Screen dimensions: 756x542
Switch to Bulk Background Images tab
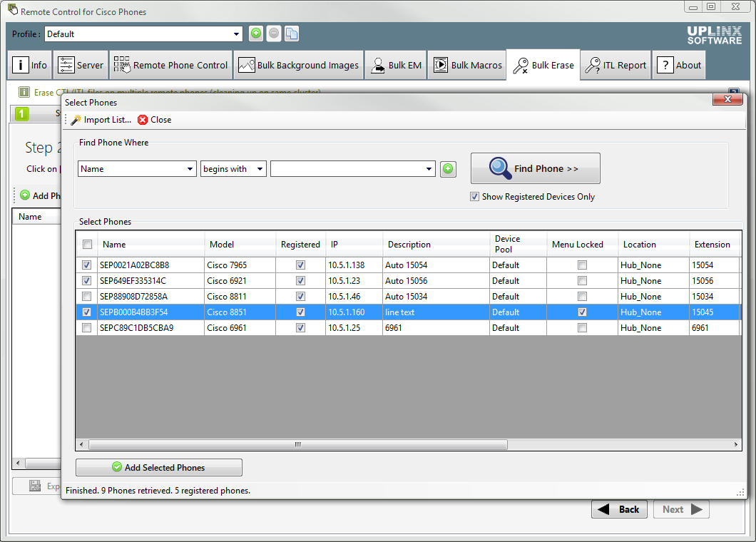298,65
